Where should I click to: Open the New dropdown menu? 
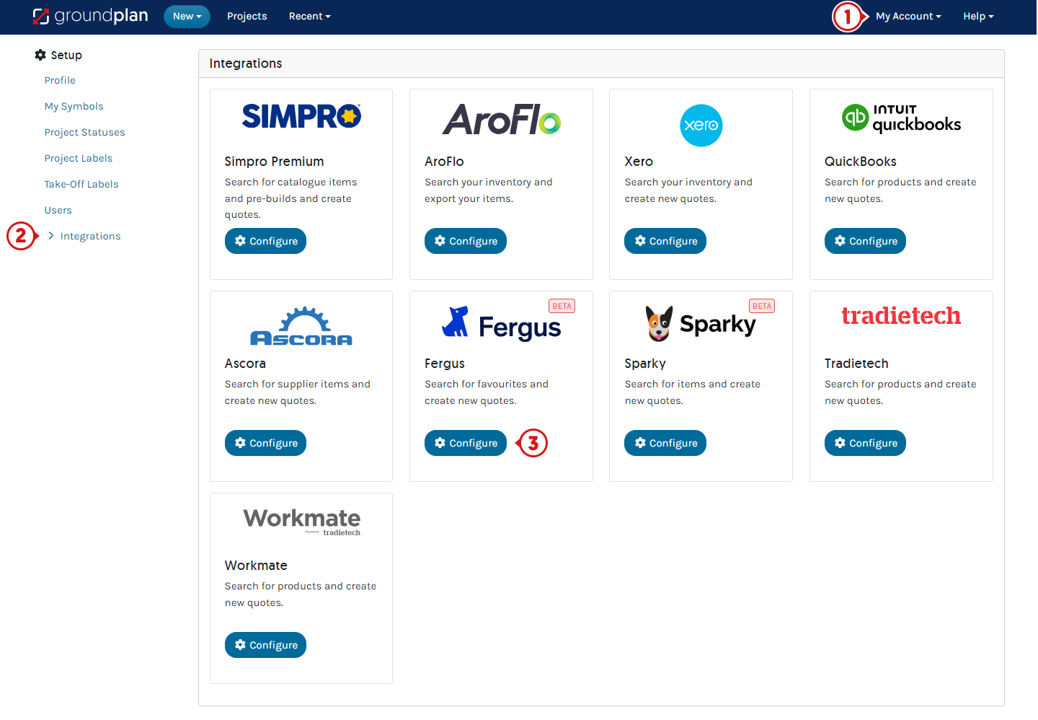pyautogui.click(x=187, y=17)
